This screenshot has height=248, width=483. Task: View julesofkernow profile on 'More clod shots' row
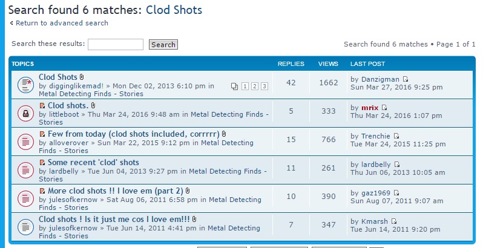[73, 200]
